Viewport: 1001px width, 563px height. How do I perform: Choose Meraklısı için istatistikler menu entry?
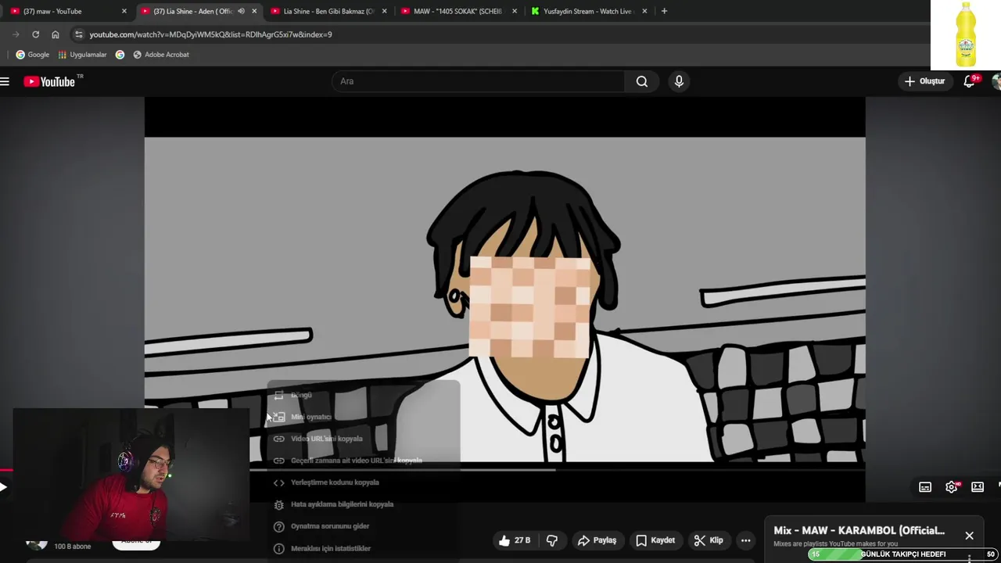(x=363, y=548)
